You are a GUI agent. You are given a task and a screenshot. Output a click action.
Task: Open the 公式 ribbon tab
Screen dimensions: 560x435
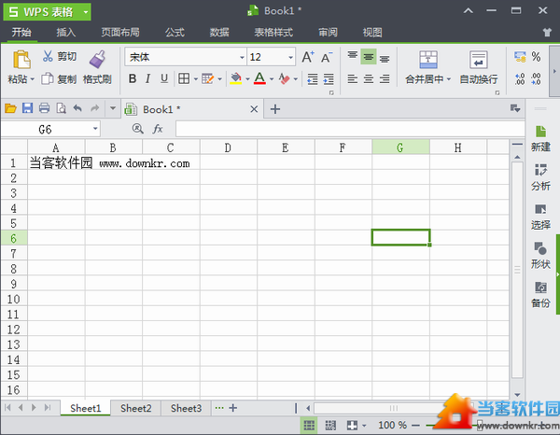tap(175, 33)
